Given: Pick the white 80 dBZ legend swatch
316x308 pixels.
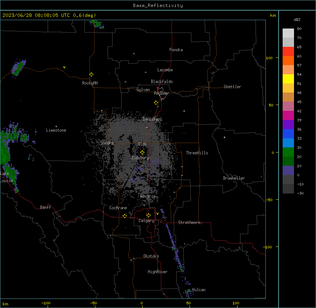Looking at the screenshot, I should pos(288,33).
